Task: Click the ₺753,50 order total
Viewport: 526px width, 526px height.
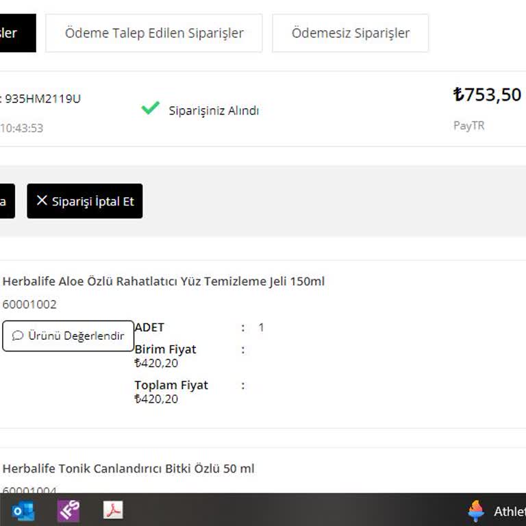Action: click(487, 95)
